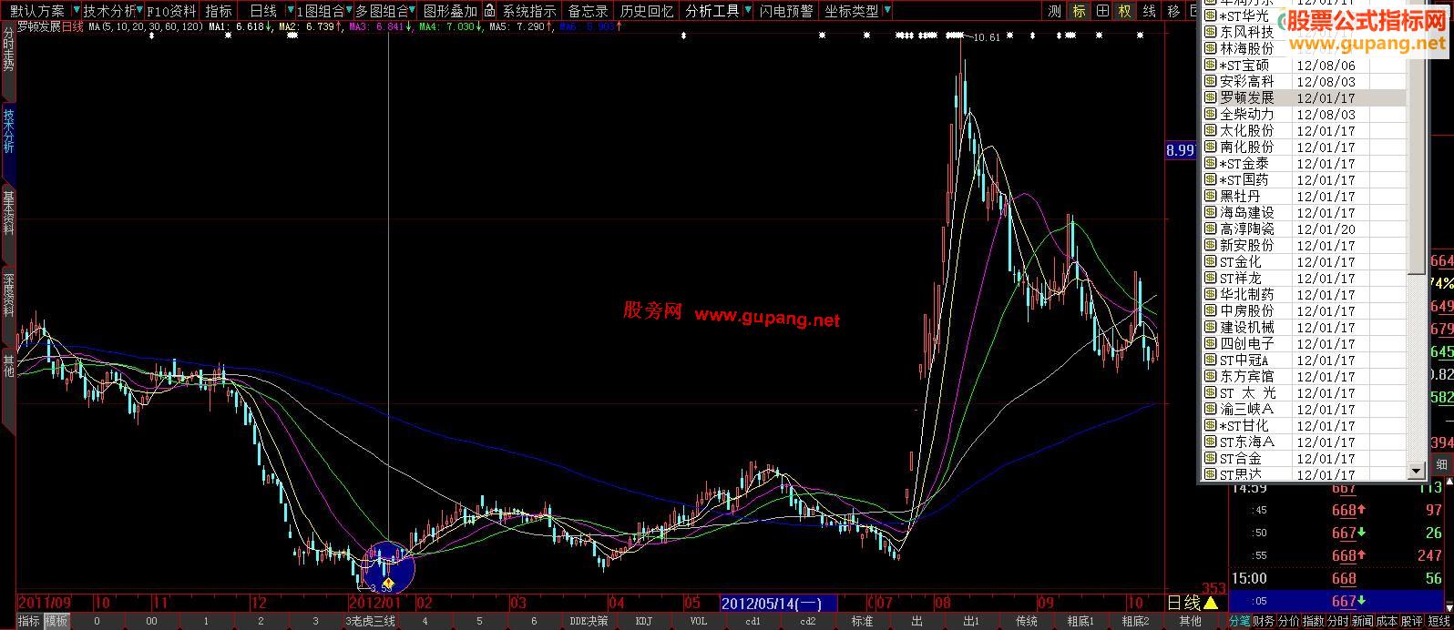The width and height of the screenshot is (1454, 630).
Task: Select the KDJ indicator tab
Action: (643, 621)
